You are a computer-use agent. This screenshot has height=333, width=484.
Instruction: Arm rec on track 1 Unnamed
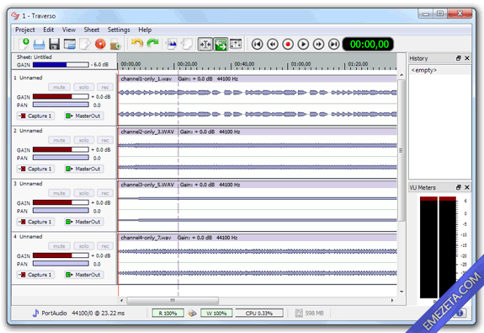pos(105,87)
